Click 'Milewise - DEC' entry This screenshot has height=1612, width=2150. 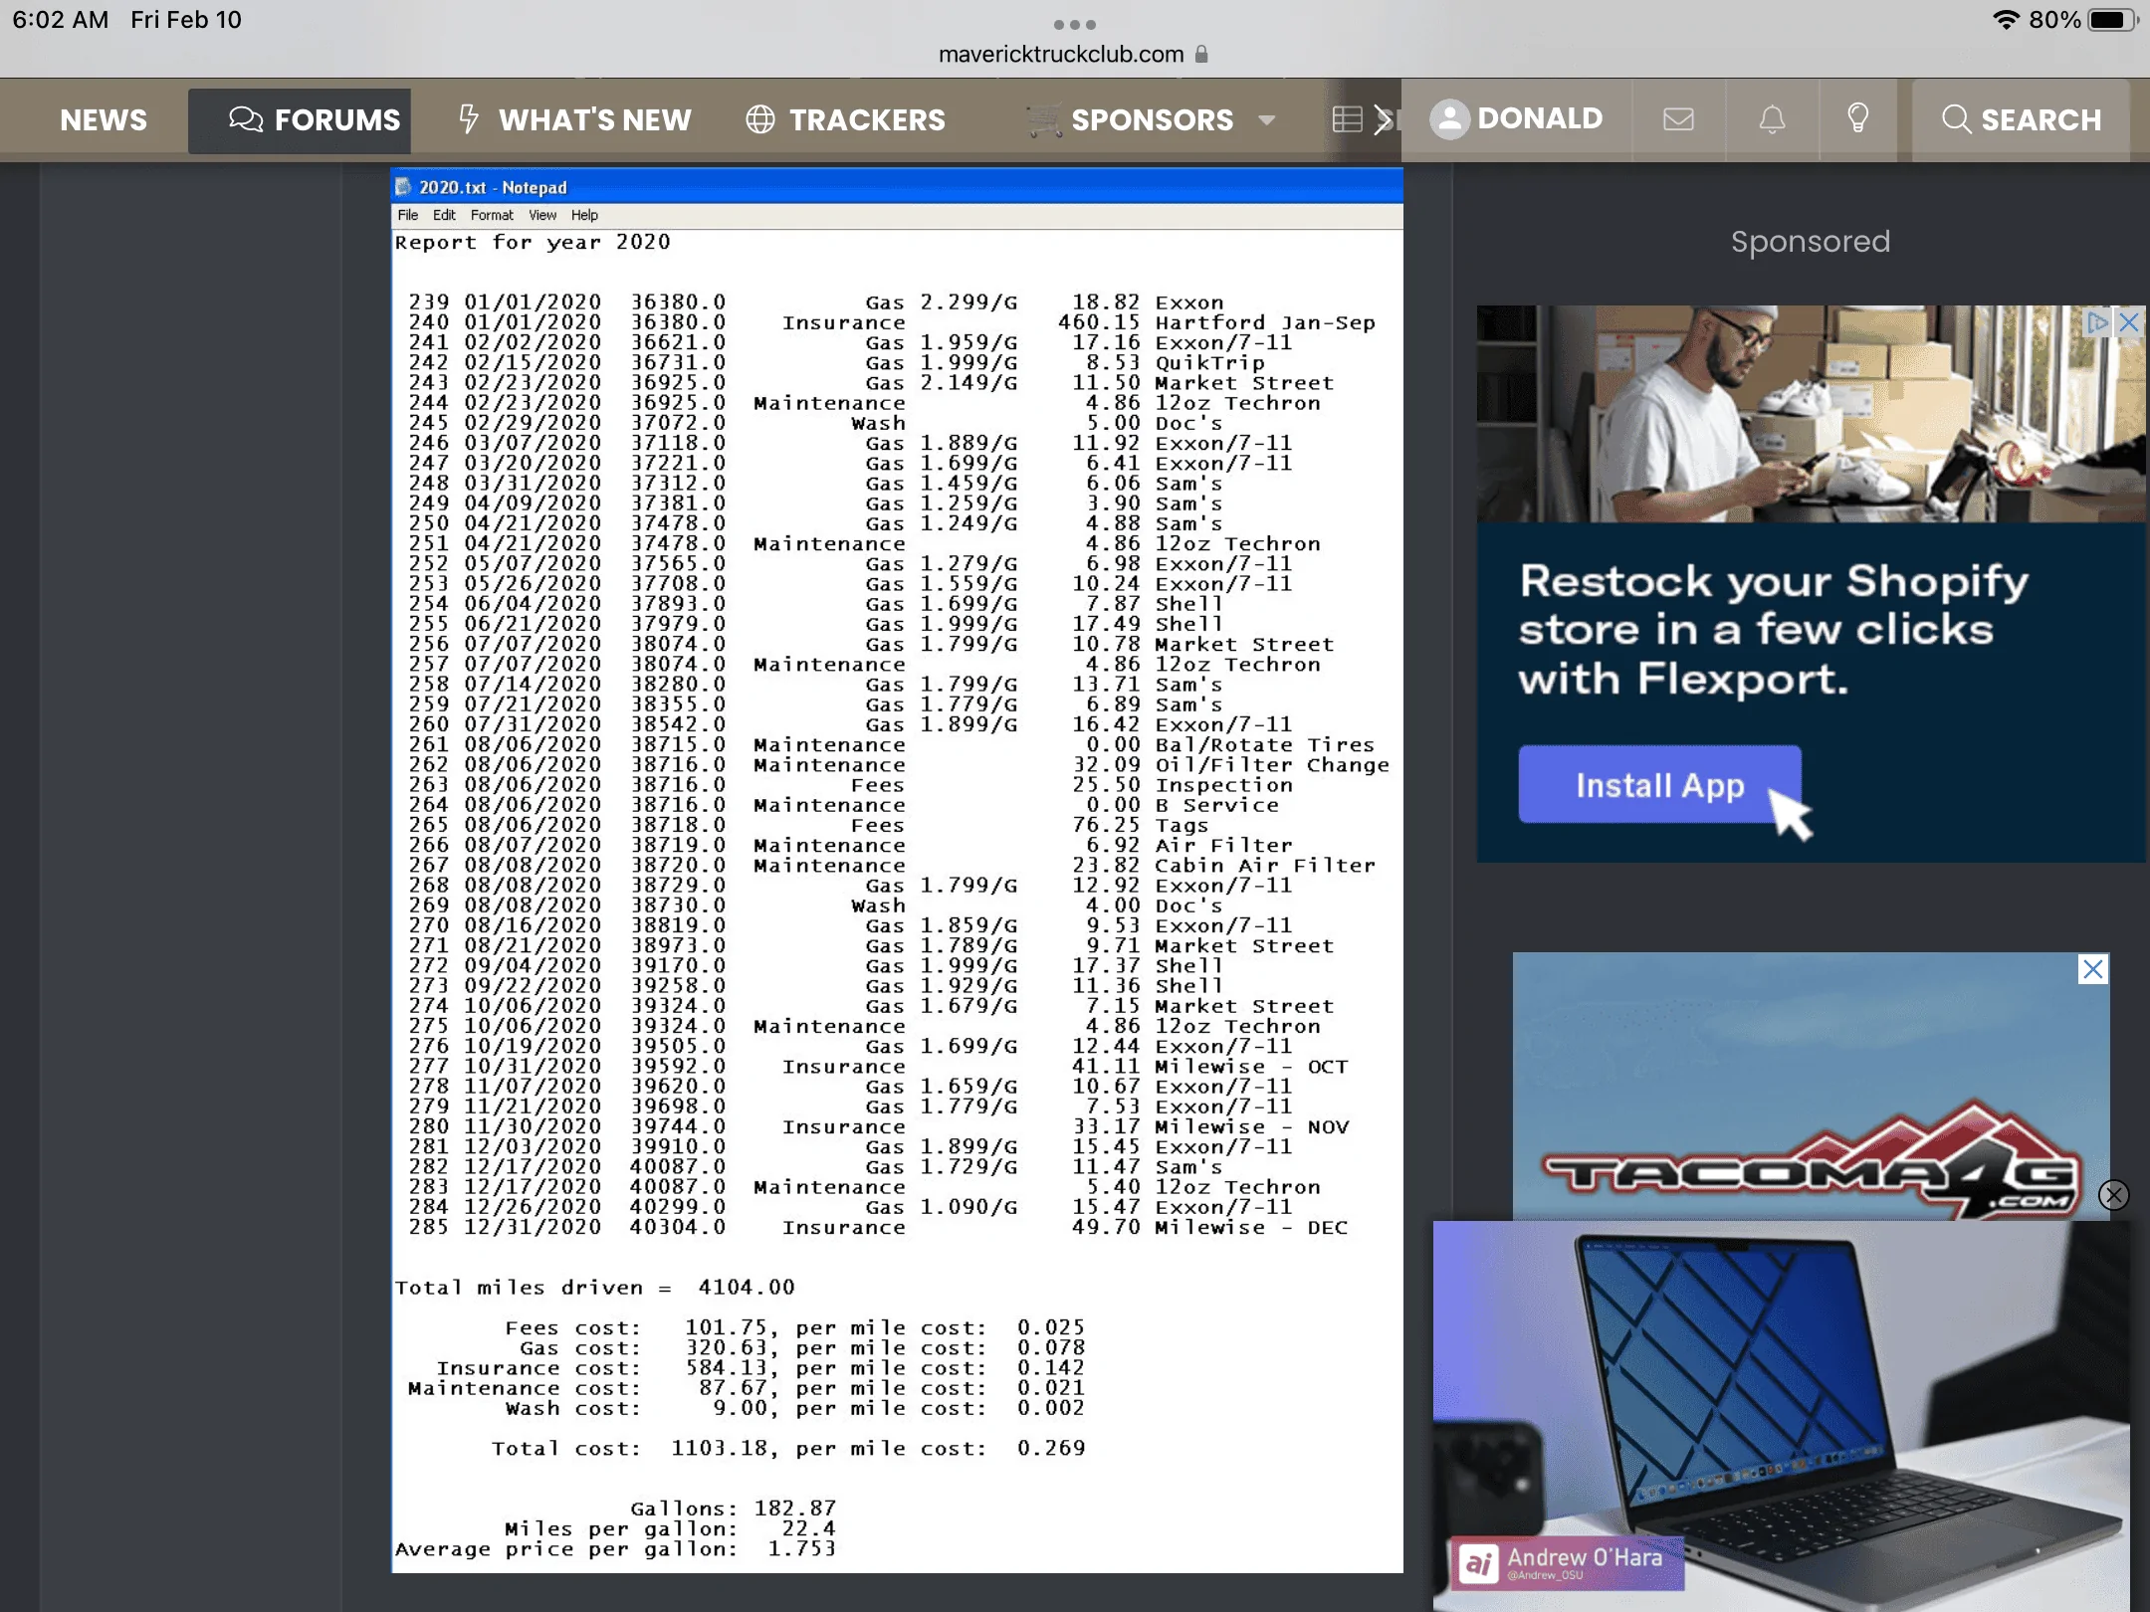[x=1251, y=1227]
